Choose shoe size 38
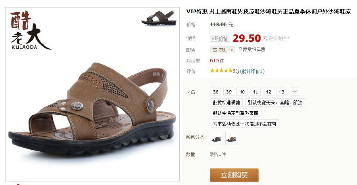 click(x=216, y=92)
